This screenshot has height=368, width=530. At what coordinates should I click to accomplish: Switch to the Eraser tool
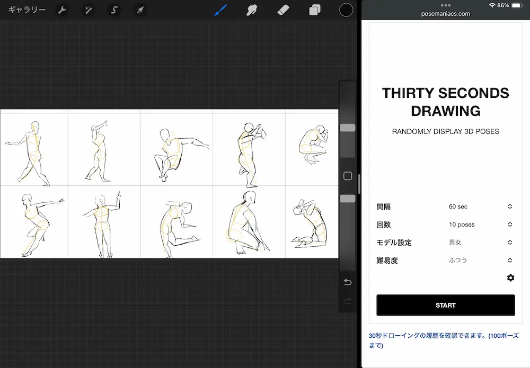(284, 10)
